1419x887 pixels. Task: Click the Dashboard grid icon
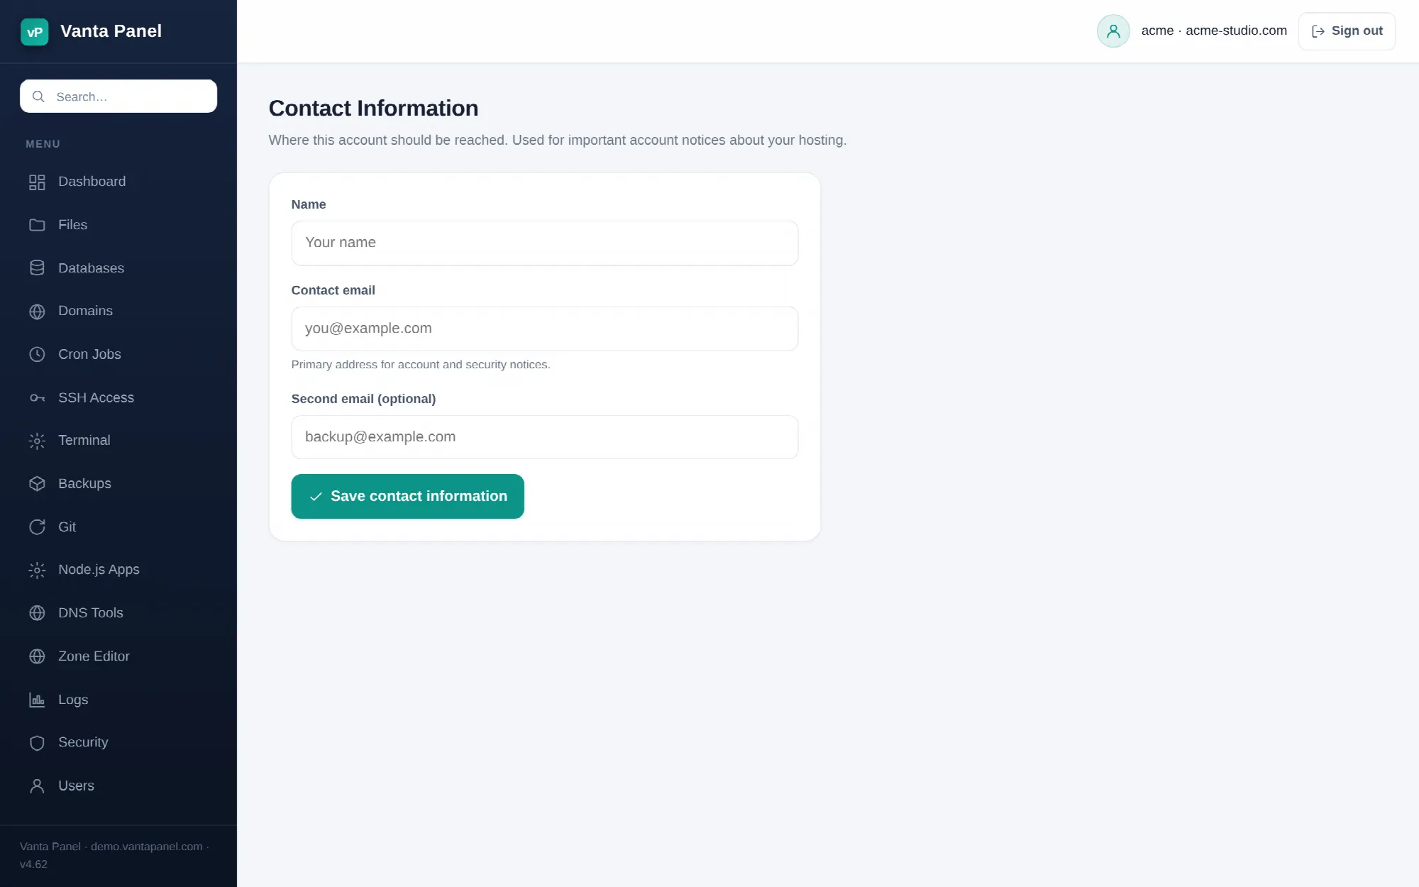point(37,182)
